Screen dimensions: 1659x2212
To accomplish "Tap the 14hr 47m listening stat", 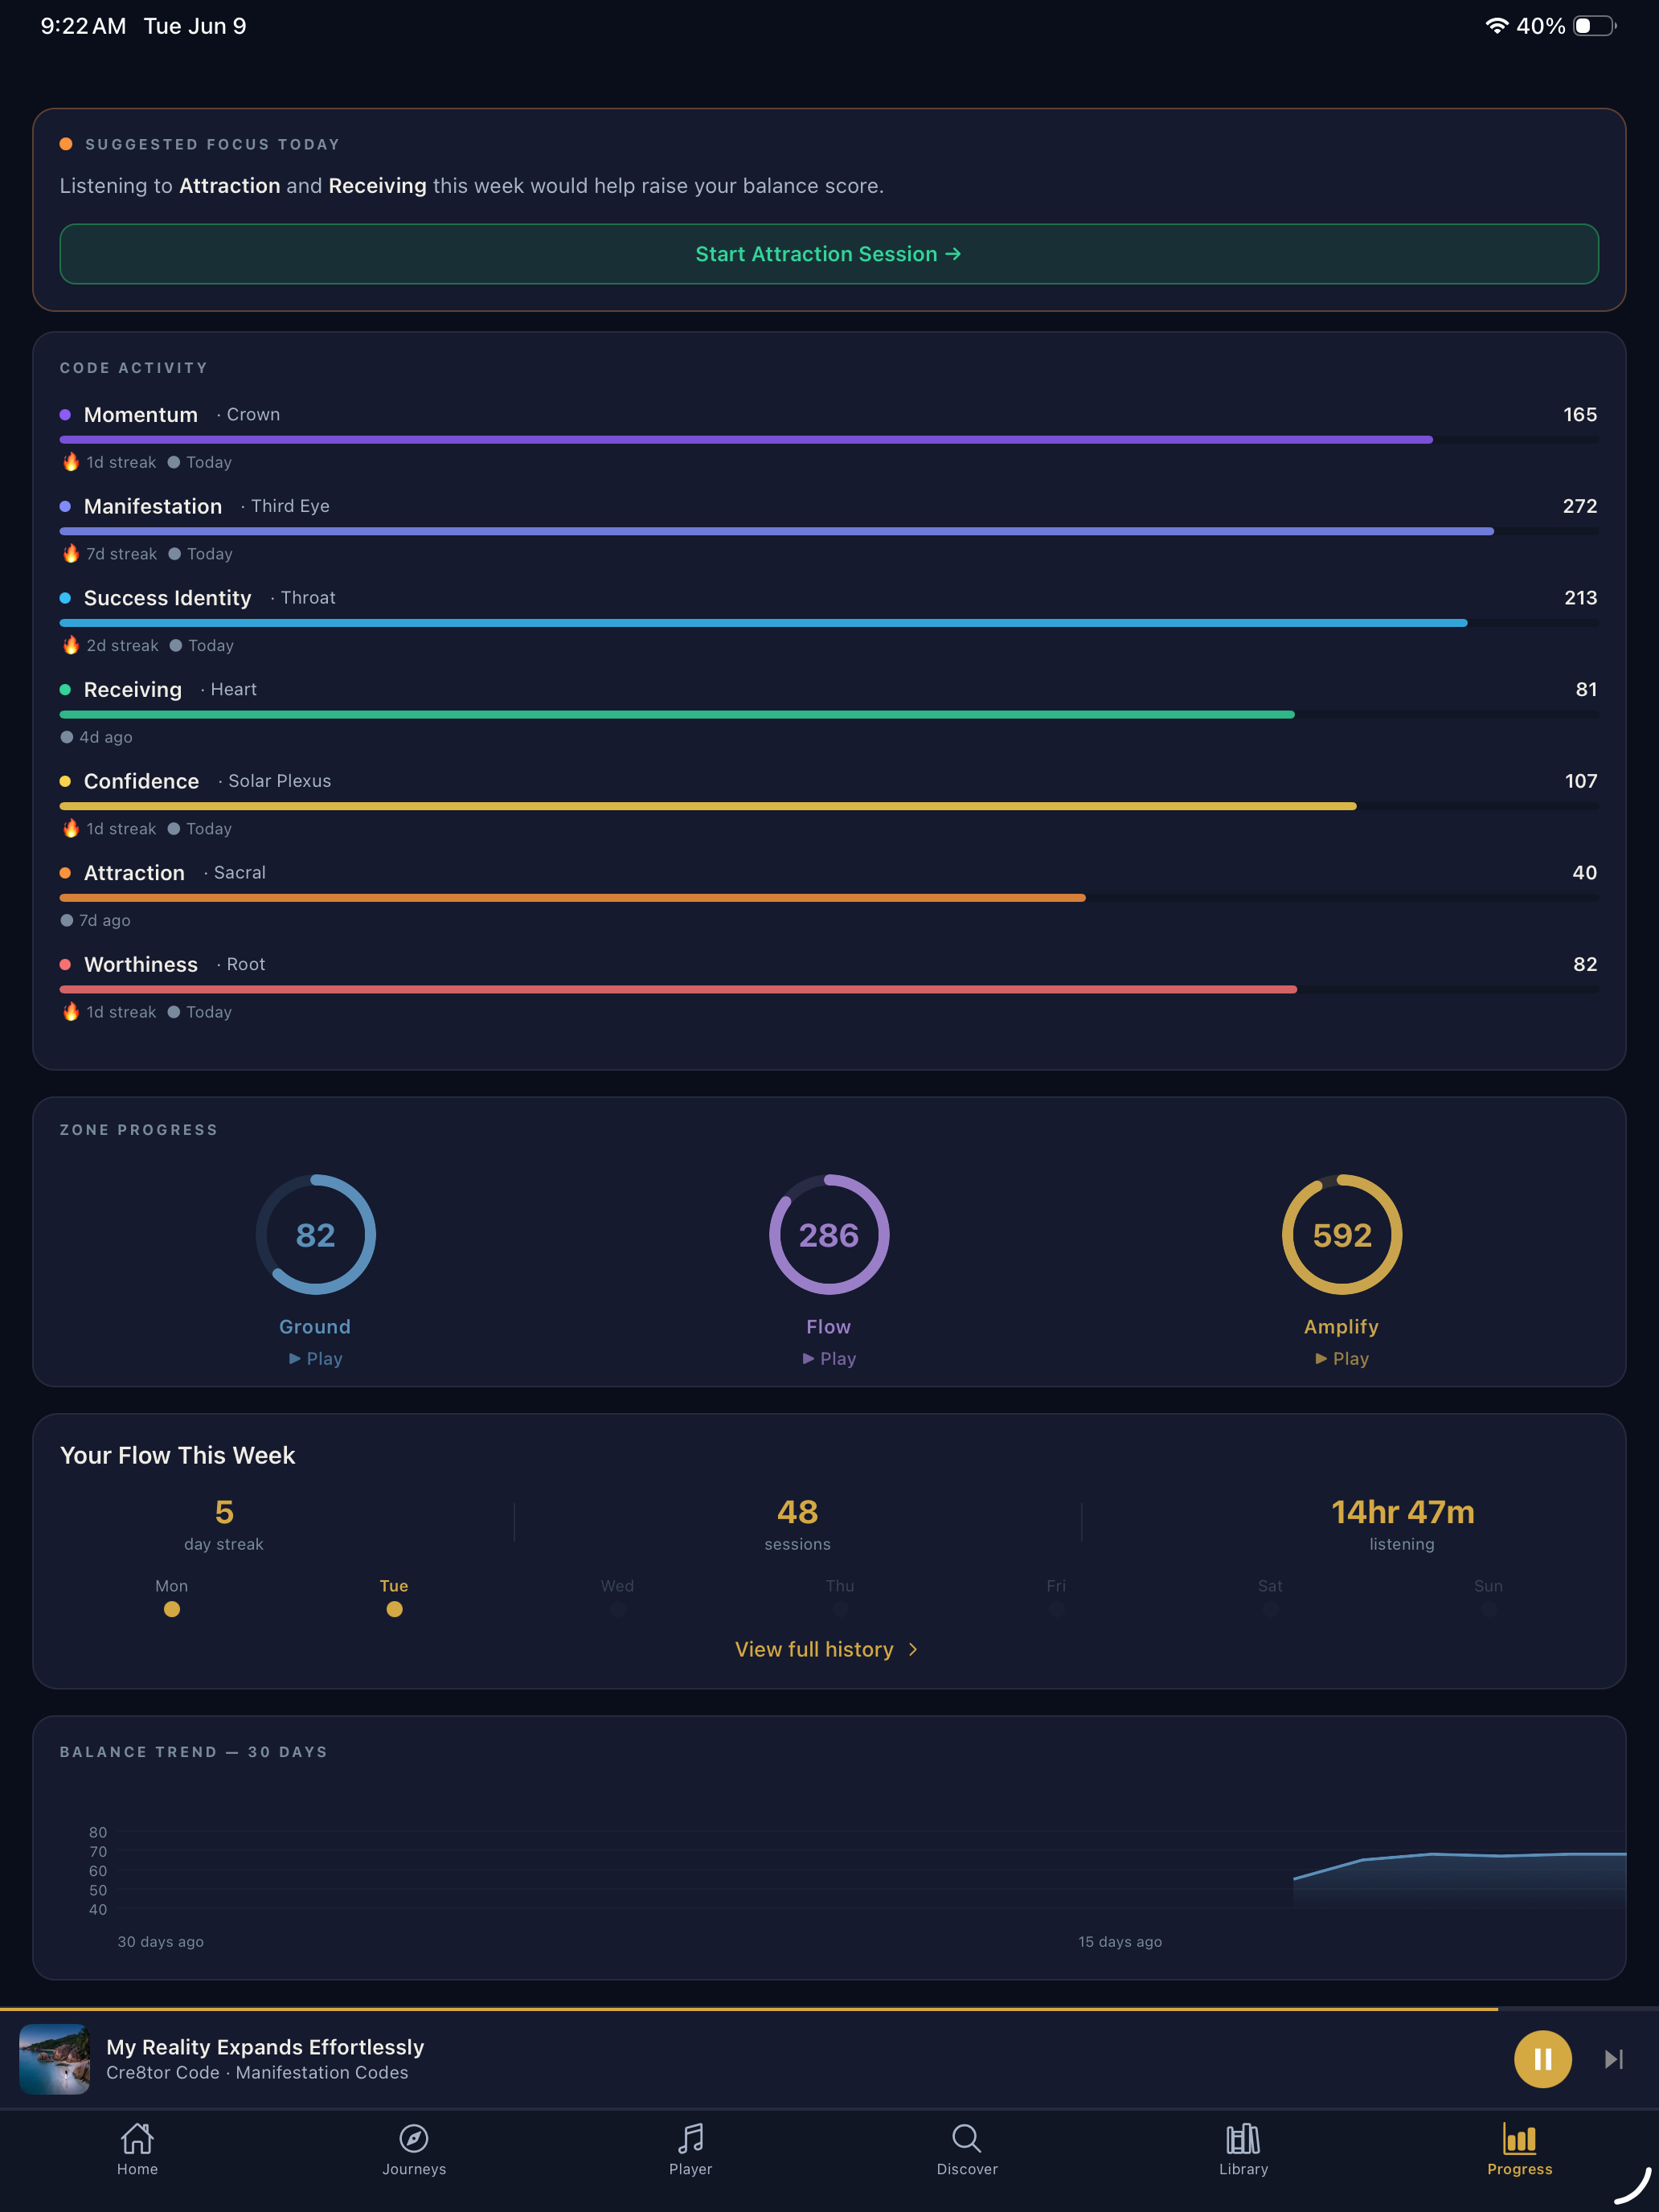I will point(1402,1524).
